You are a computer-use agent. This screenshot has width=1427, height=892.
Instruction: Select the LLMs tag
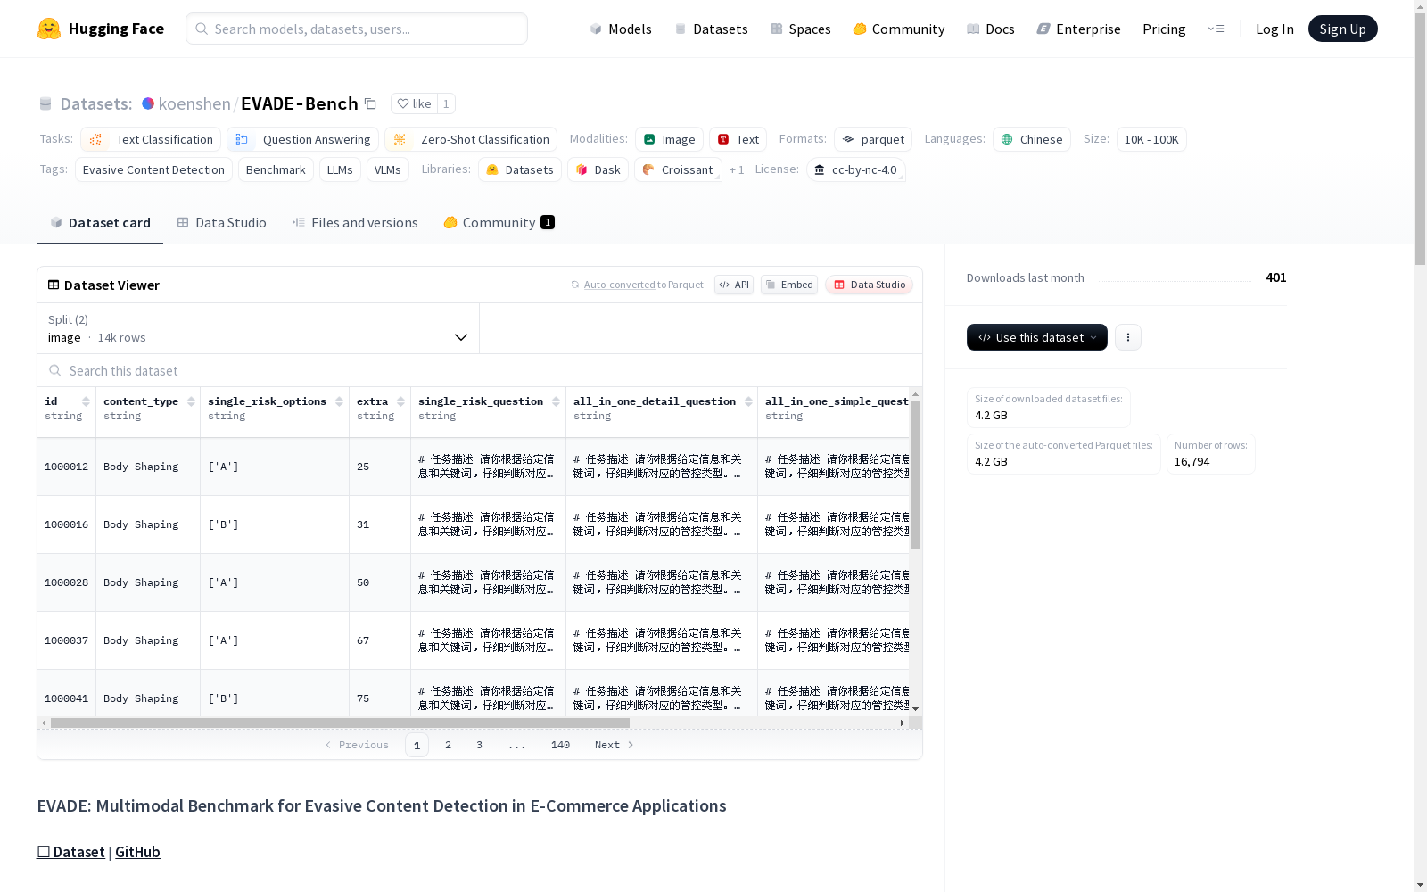(340, 169)
